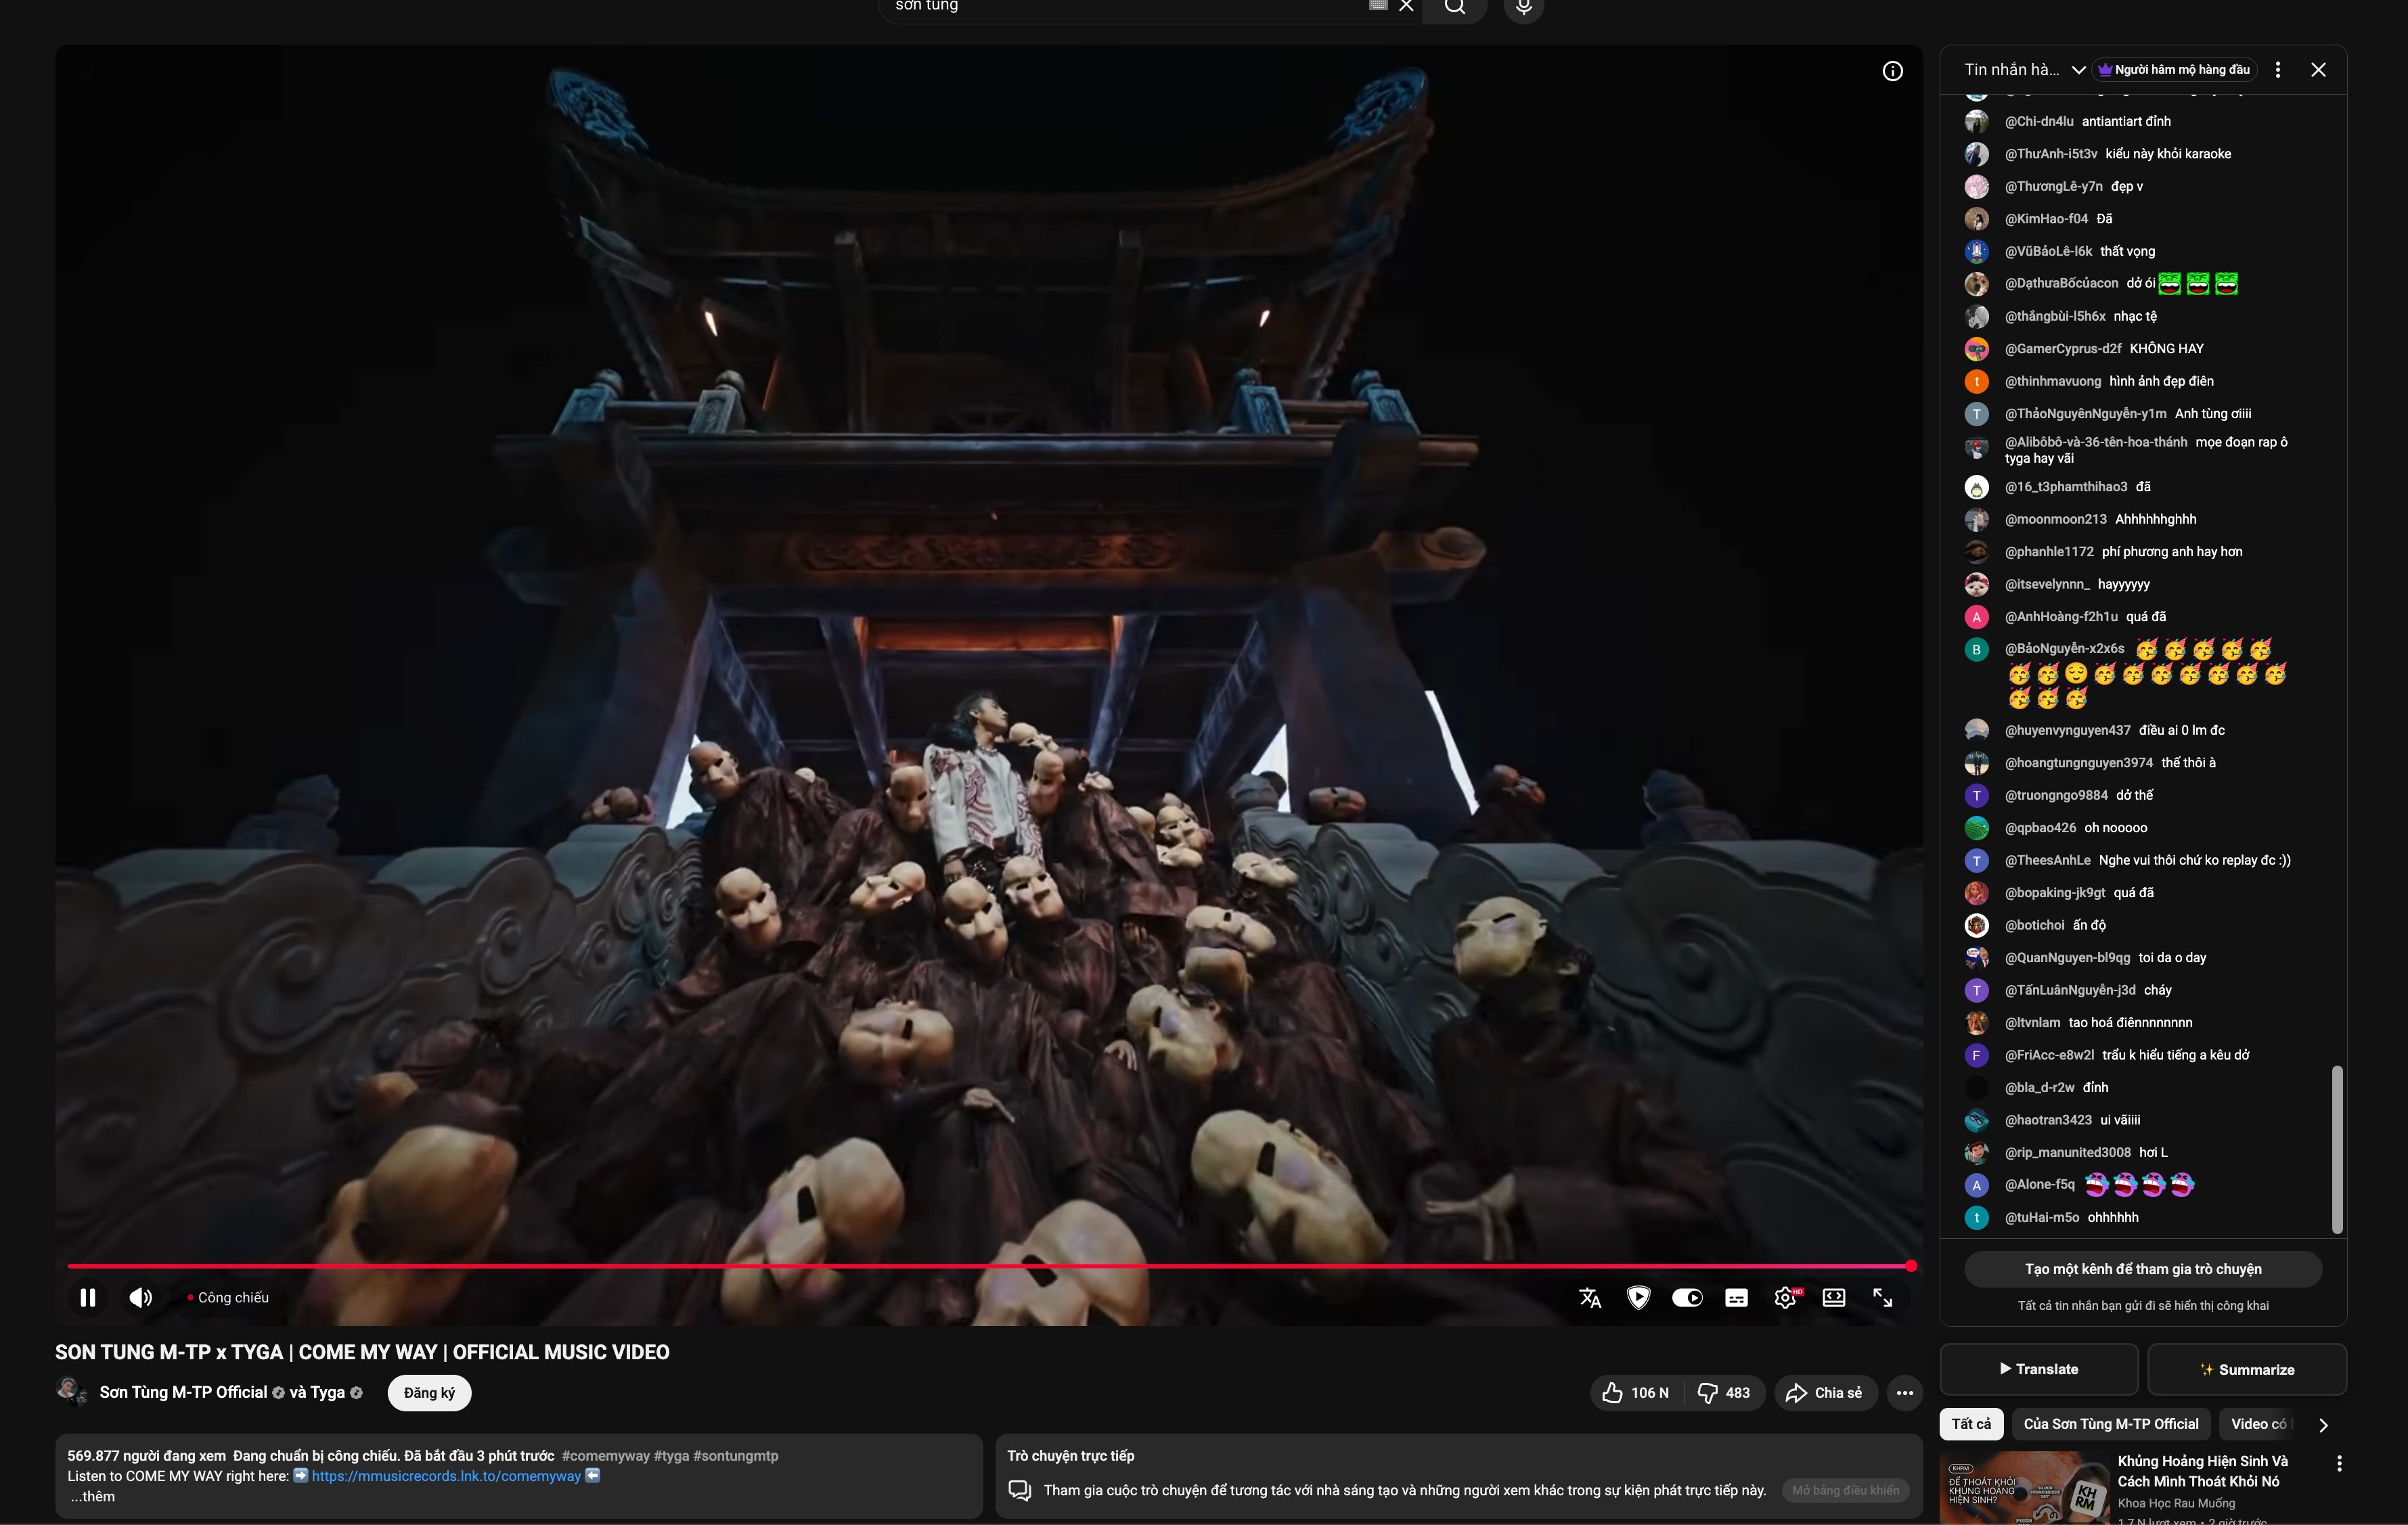
Task: Click the translate icon in player controls
Action: 1590,1297
